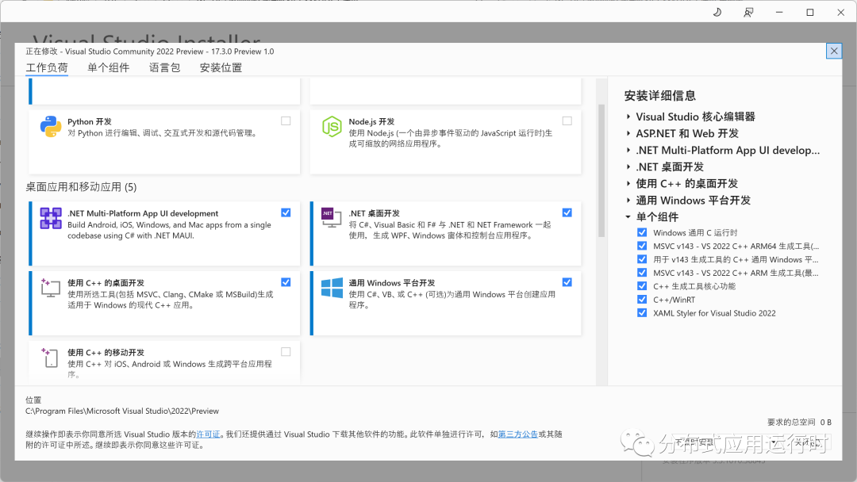This screenshot has height=482, width=857.
Task: Toggle dark theme moon icon in title bar
Action: pos(717,12)
